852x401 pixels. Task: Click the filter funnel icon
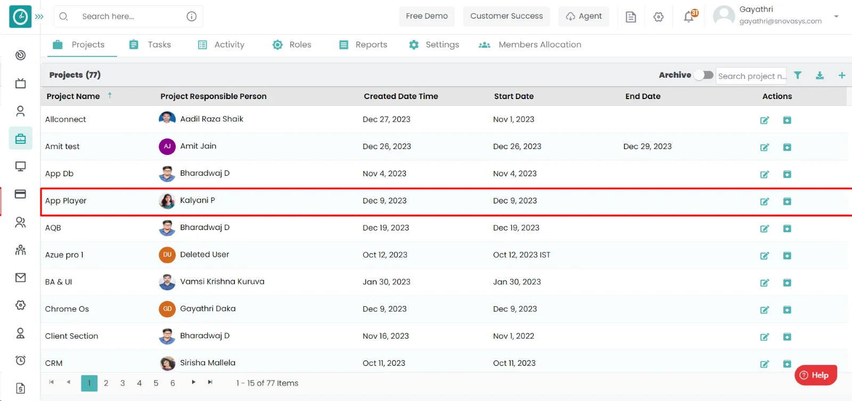click(x=798, y=75)
